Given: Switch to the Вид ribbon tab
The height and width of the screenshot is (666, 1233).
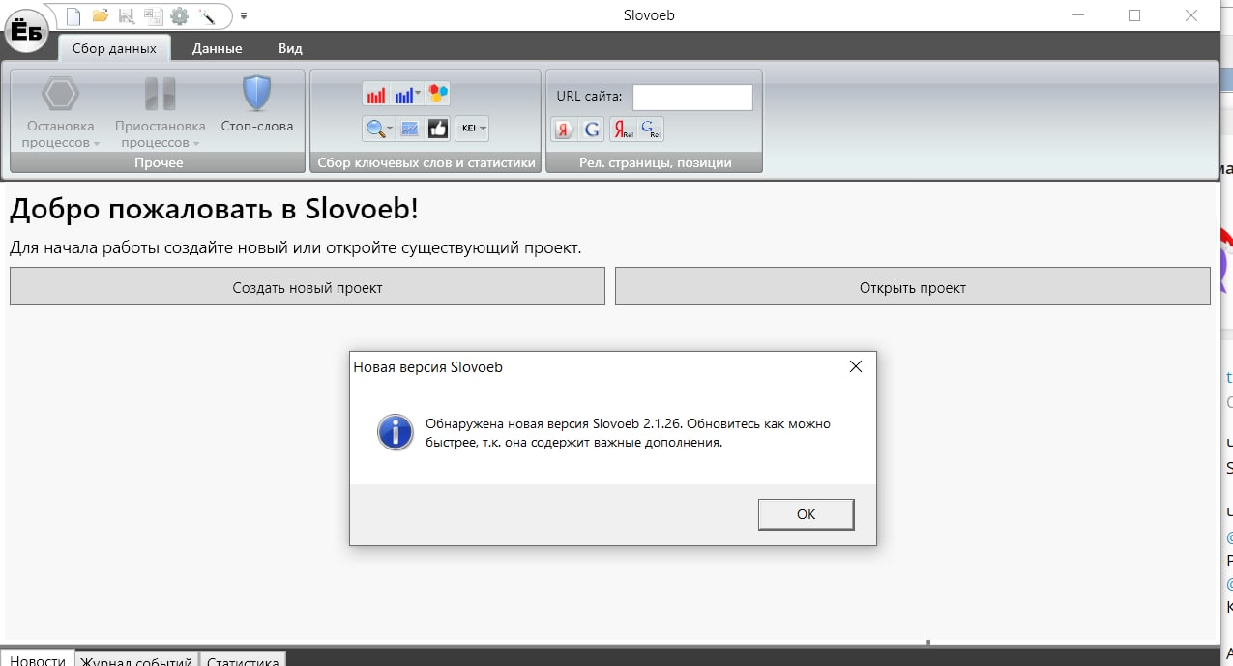Looking at the screenshot, I should [290, 48].
